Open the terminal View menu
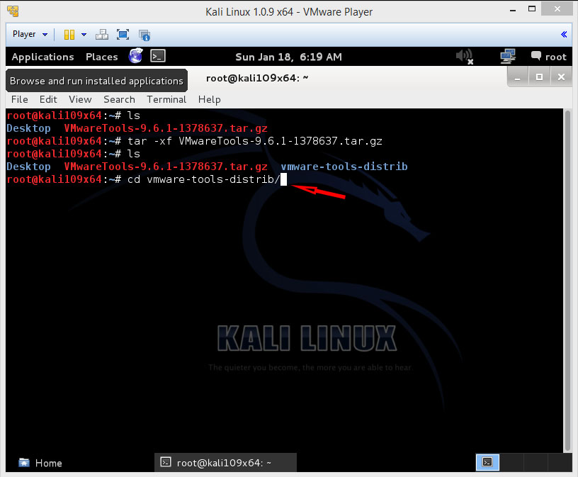The height and width of the screenshot is (477, 578). click(x=80, y=100)
